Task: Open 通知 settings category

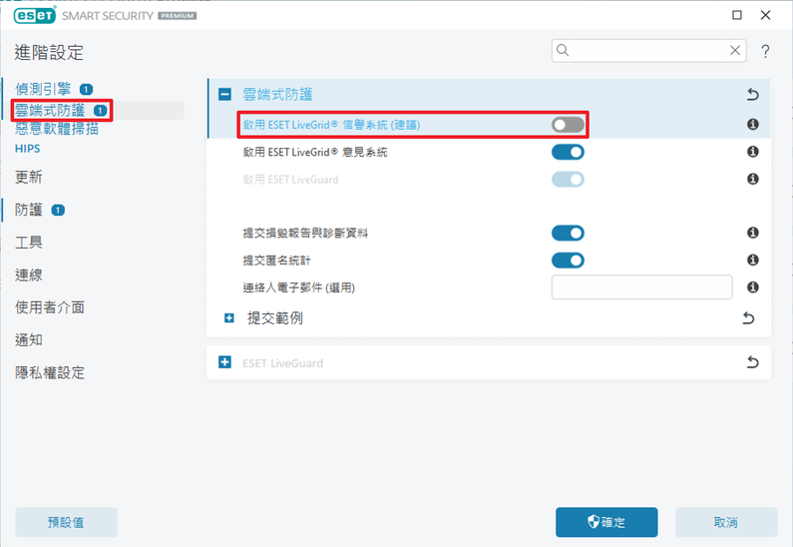Action: click(x=28, y=339)
